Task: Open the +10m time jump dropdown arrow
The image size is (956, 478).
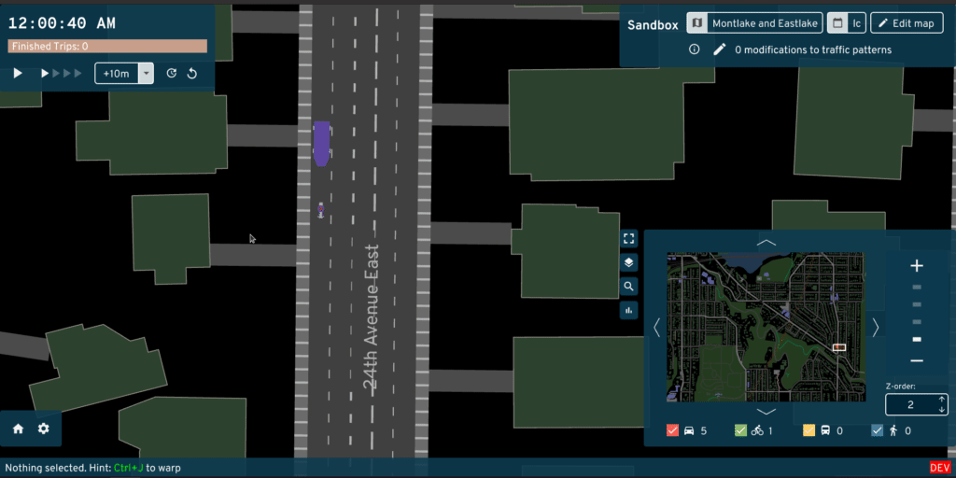Action: 146,73
